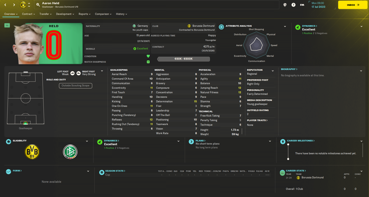Click the Outside Scouting Scope button
369x197 pixels.
coord(76,86)
